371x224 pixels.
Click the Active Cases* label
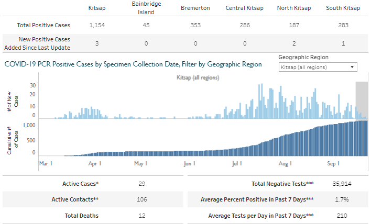(x=80, y=184)
